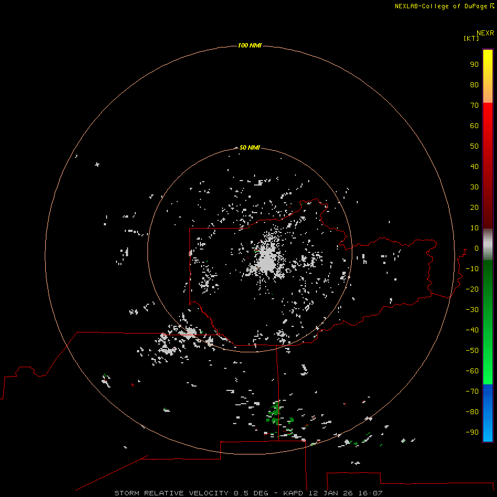Click the yellow-orange band of the color scale
497x497 pixels.
pyautogui.click(x=488, y=76)
